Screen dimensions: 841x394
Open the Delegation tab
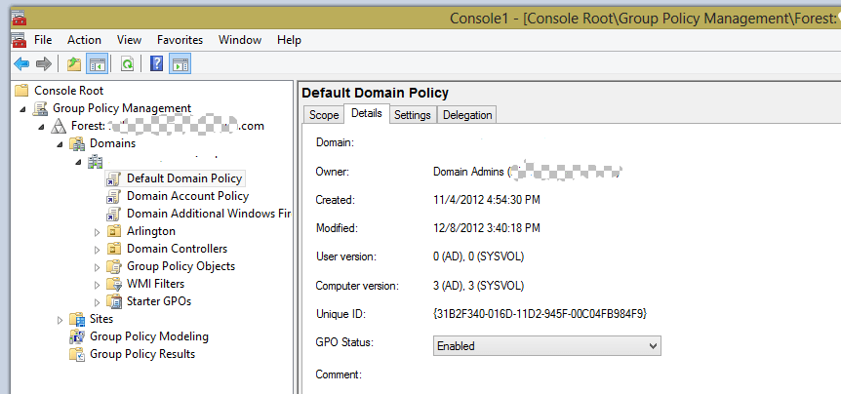click(x=467, y=115)
